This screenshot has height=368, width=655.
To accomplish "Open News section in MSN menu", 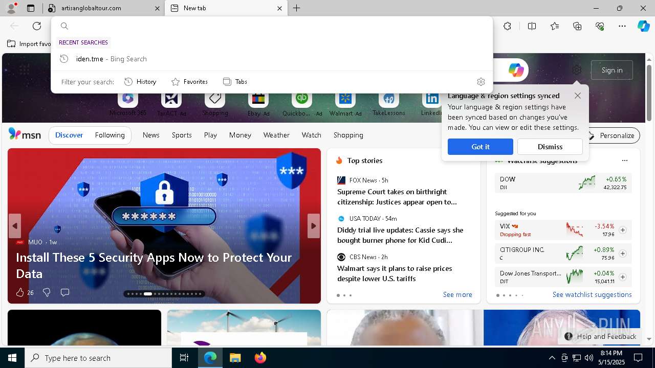I will coord(151,135).
